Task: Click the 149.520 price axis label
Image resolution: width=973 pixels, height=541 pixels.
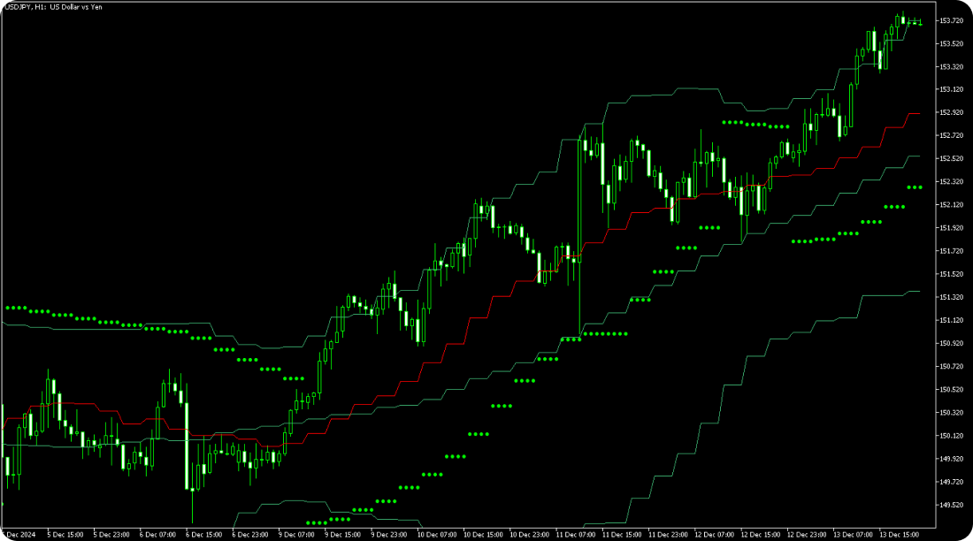Action: tap(951, 505)
